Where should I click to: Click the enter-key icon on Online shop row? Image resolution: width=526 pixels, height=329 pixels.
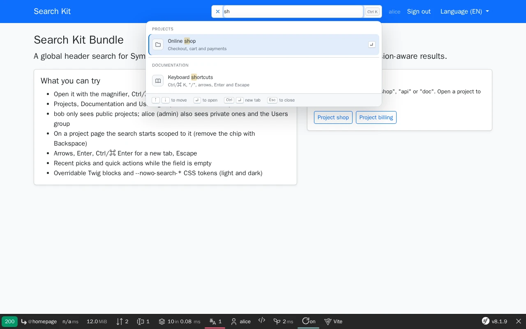pyautogui.click(x=372, y=44)
